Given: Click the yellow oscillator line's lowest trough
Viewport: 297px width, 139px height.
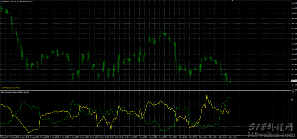Looking at the screenshot, I should click(x=29, y=133).
